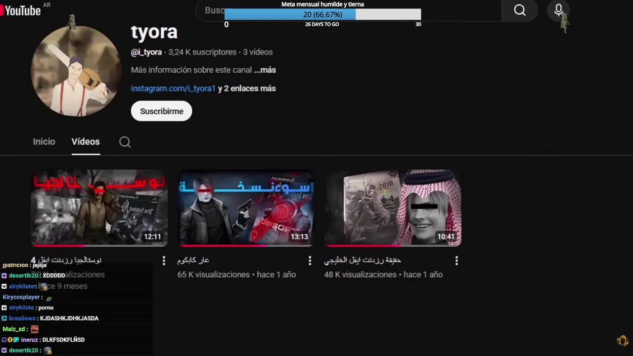Open search within channel magnifier icon
Viewport: 633px width, 356px height.
[x=125, y=142]
